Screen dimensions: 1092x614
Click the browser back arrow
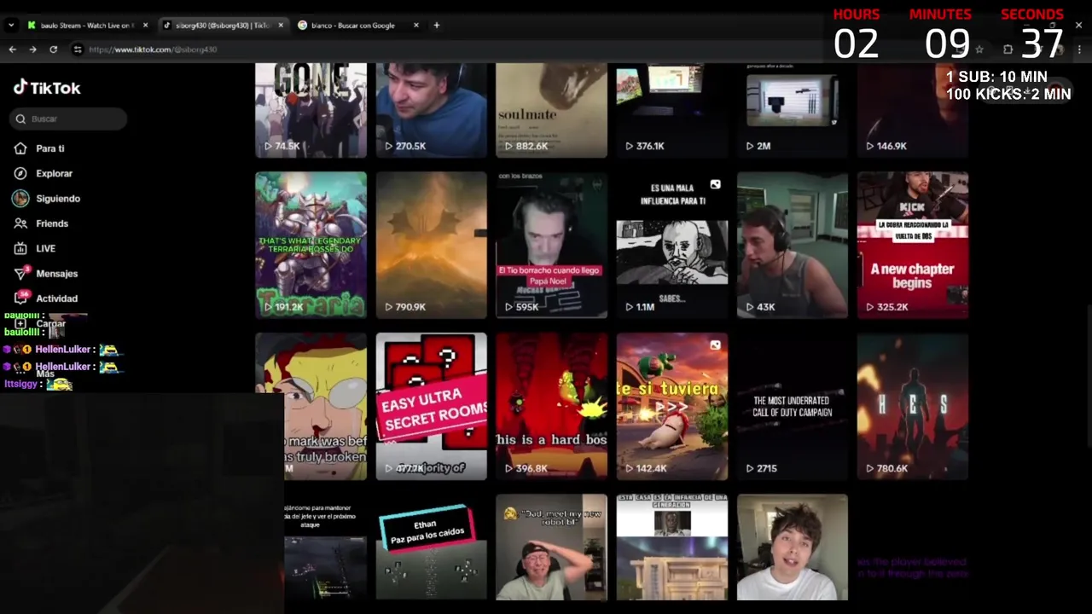pyautogui.click(x=12, y=49)
